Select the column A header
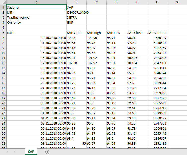The width and height of the screenshot is (187, 155). tap(36, 3)
